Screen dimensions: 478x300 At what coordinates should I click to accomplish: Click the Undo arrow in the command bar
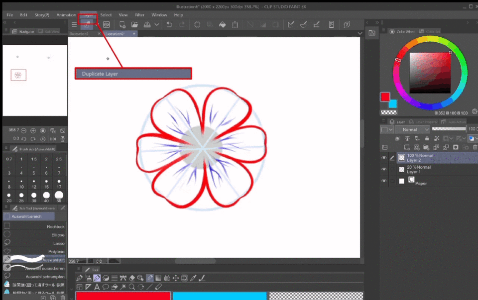(169, 24)
